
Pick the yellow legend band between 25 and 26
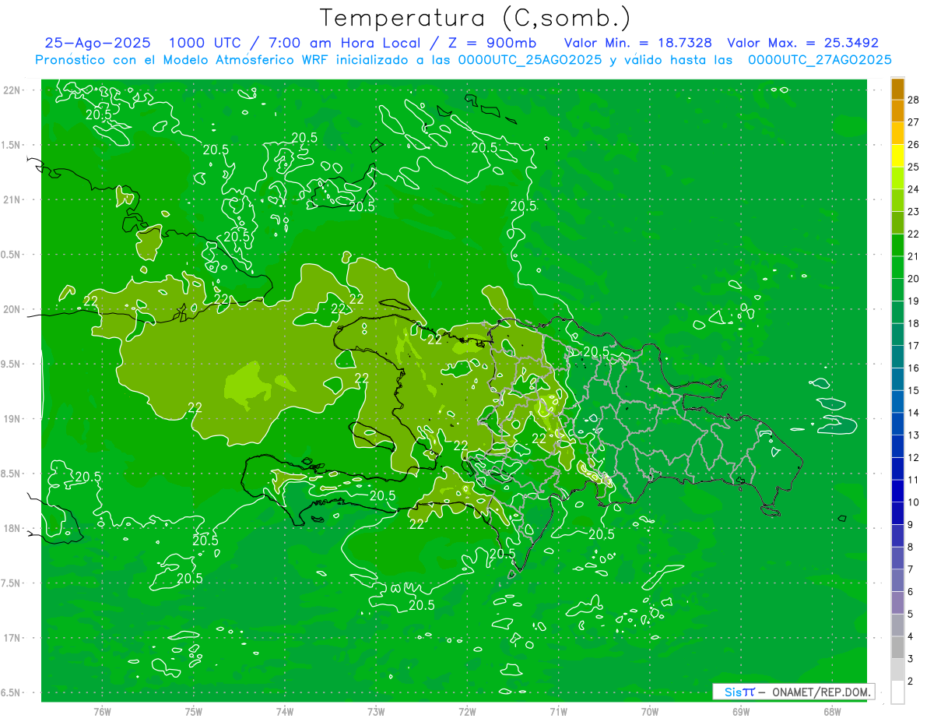(898, 156)
